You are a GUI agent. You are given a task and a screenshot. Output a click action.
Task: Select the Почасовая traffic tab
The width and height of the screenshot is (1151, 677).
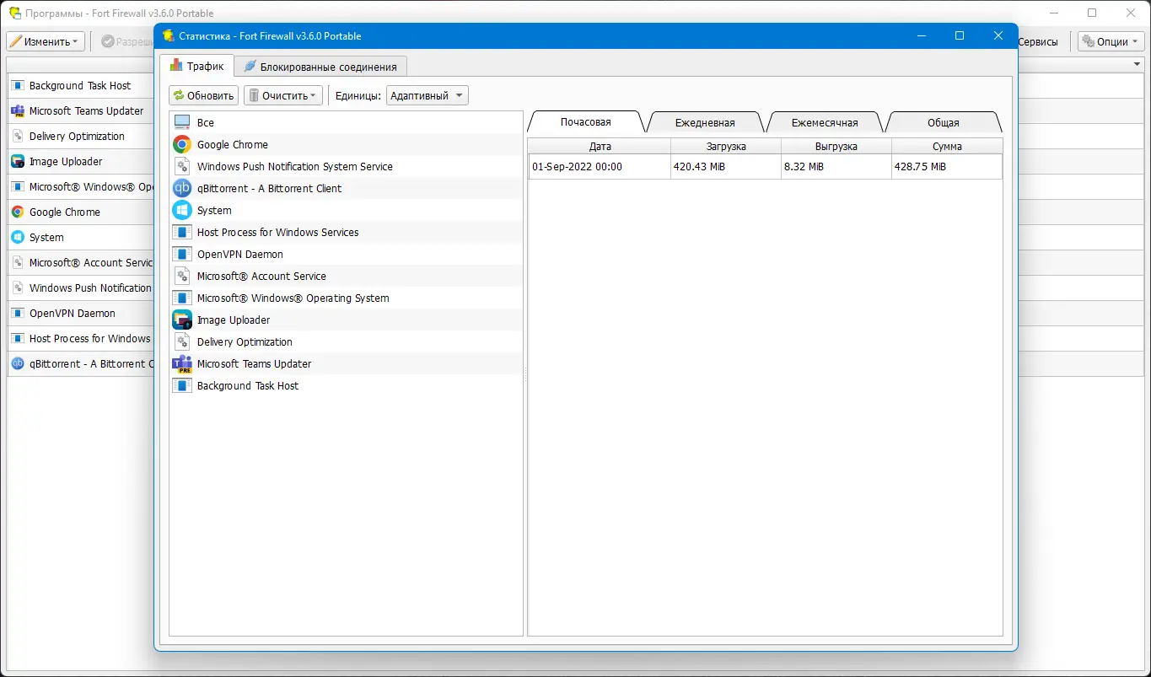[x=585, y=121]
